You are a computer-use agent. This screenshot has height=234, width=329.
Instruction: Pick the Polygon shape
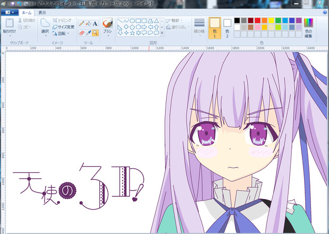click(151, 21)
